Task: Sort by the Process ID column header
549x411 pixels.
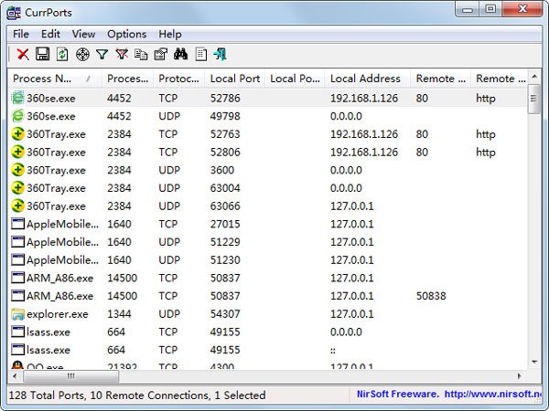Action: [127, 79]
